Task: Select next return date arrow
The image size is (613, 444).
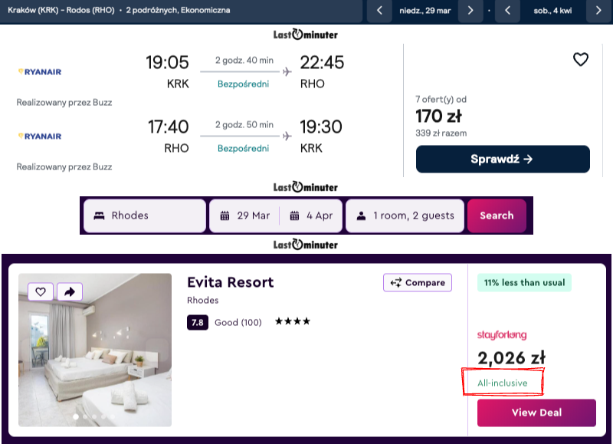Action: 598,11
